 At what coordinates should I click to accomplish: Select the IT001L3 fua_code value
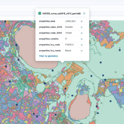point(69,45)
